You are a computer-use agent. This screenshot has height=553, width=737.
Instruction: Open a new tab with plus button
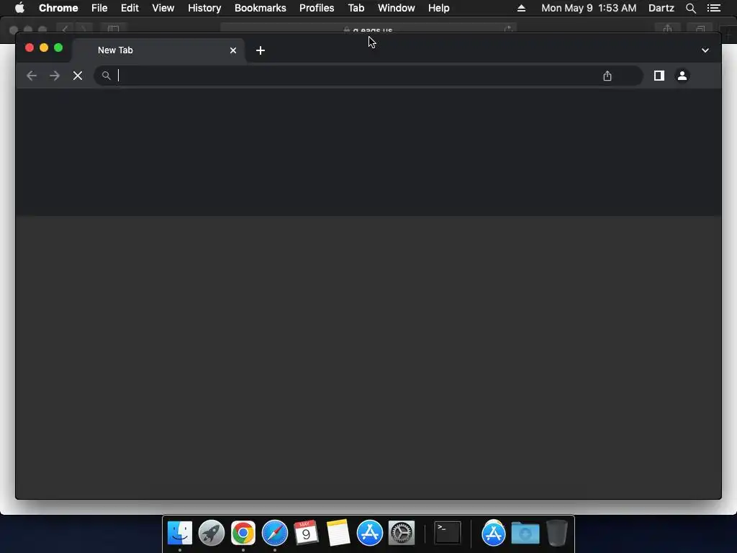[x=261, y=50]
